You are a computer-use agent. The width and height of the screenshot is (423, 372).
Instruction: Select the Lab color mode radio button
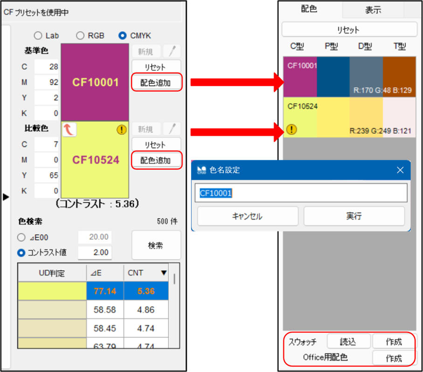[37, 35]
